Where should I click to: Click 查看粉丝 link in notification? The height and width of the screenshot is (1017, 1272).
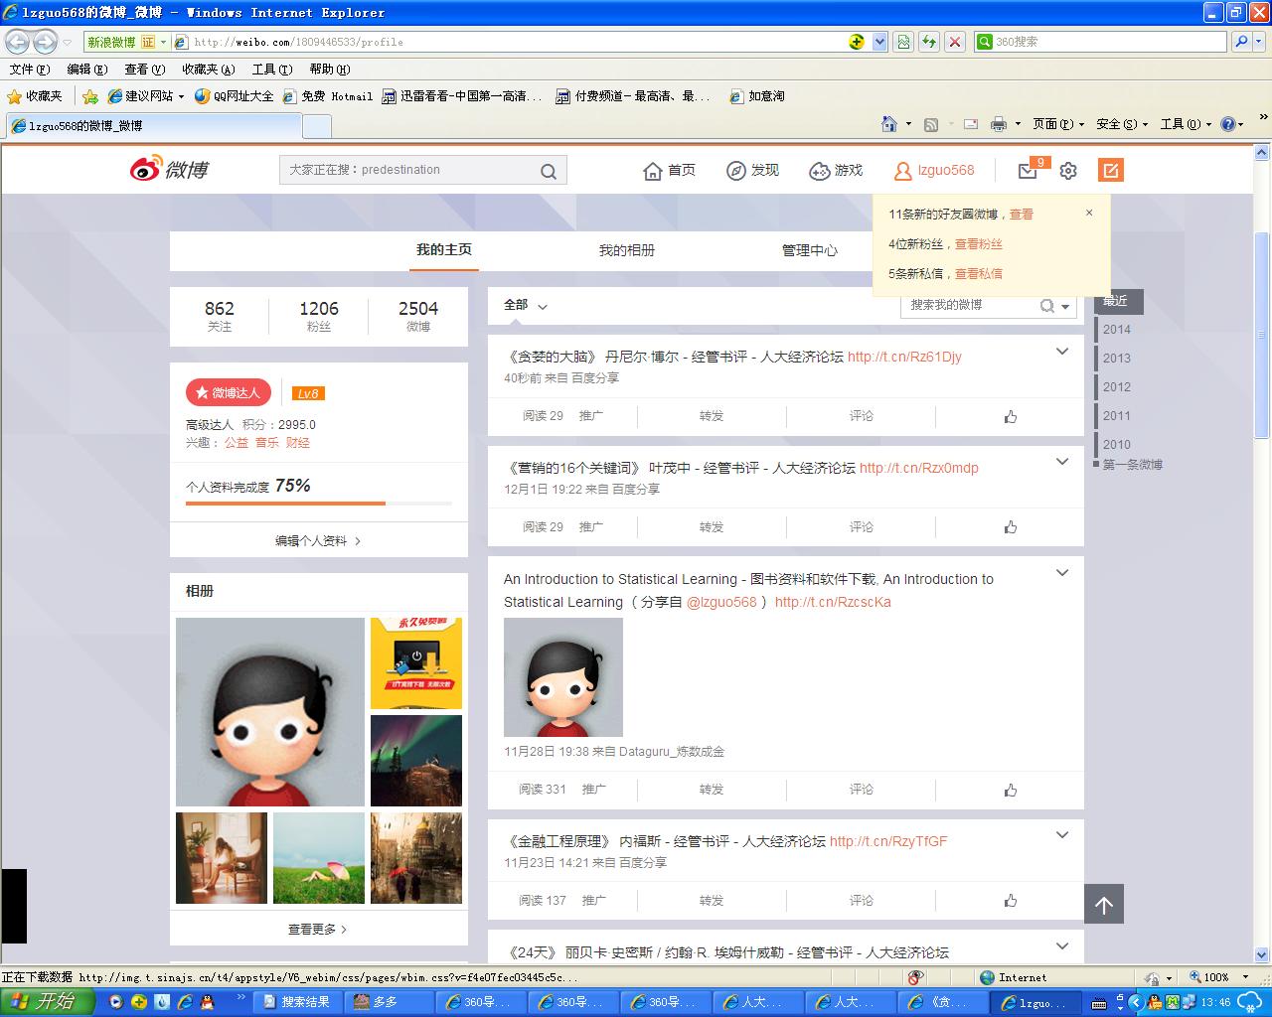979,244
